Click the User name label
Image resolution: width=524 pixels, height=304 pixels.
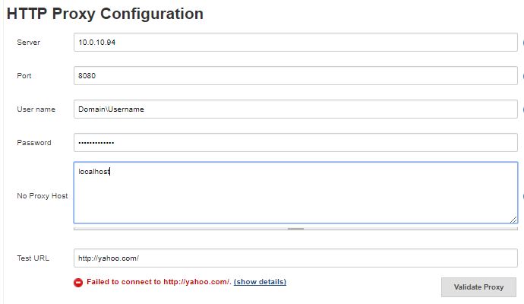[36, 109]
